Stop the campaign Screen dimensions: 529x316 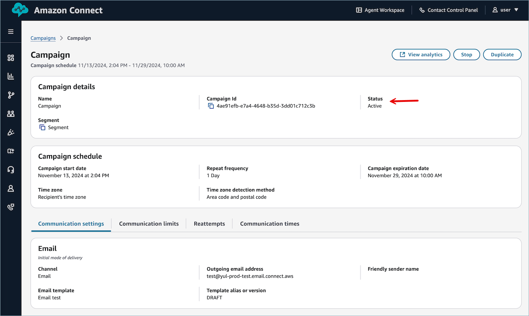pyautogui.click(x=466, y=54)
